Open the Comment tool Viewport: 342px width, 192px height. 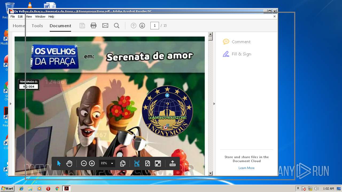pos(237,42)
